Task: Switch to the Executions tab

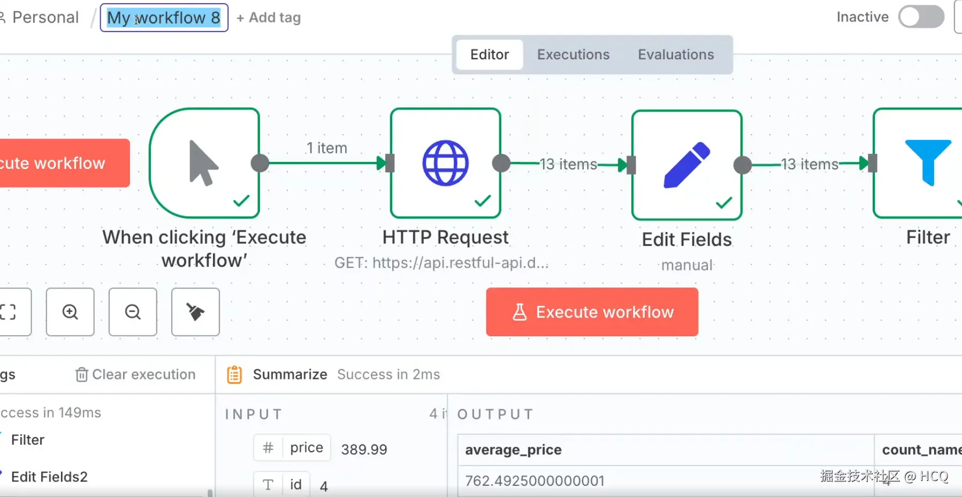Action: [573, 55]
